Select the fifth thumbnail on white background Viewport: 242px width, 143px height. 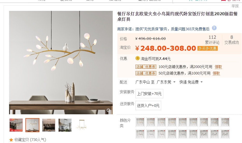pyautogui.click(x=81, y=125)
